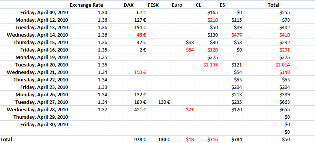Select the red Euro value $21
The height and width of the screenshot is (143, 315).
[x=183, y=110]
